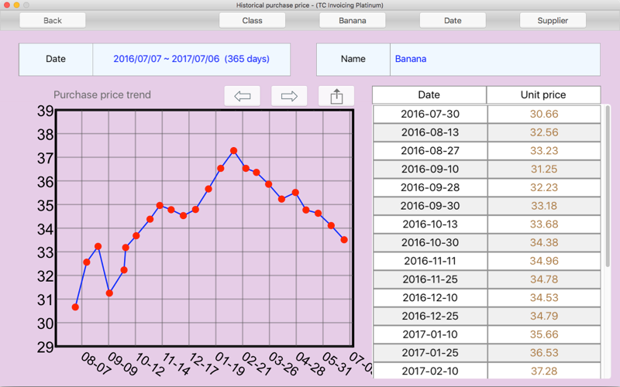Open the Class filter button
The width and height of the screenshot is (620, 387).
pyautogui.click(x=253, y=21)
